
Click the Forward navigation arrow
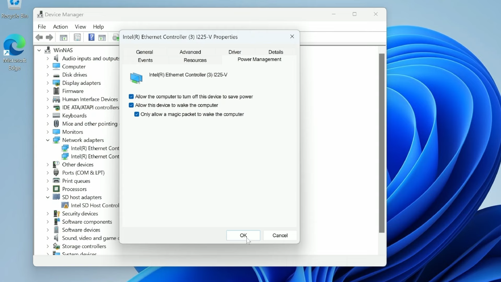tap(49, 37)
